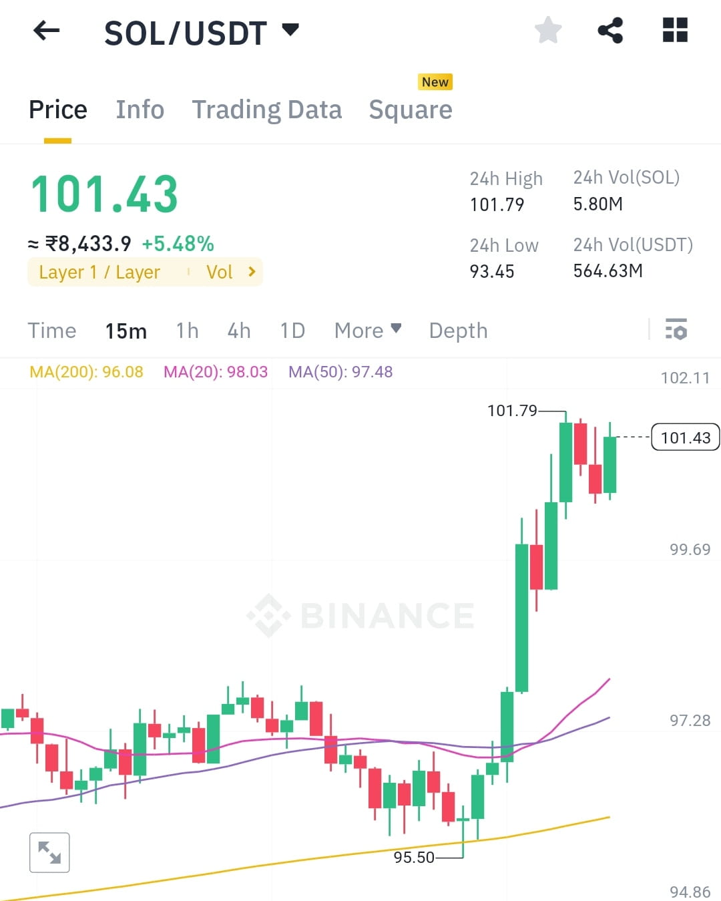Click the 101.43 price tag on the axis
Screen dimensions: 721x901
[x=685, y=437]
